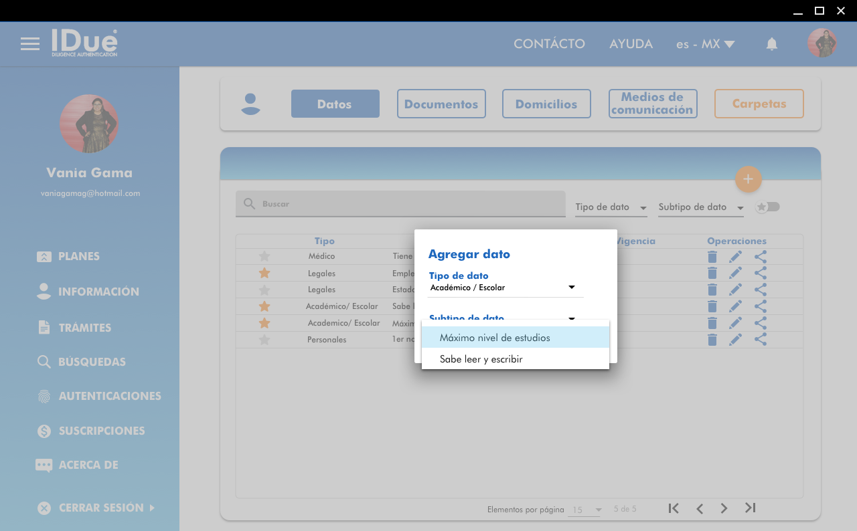This screenshot has width=857, height=531.
Task: Click CERRAR SESIÓN in the sidebar
Action: 101,508
